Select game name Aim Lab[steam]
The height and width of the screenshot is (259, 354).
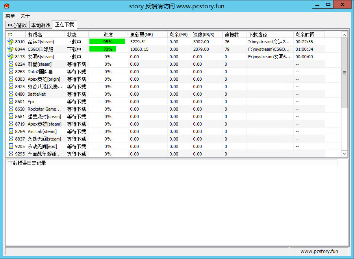pos(42,131)
